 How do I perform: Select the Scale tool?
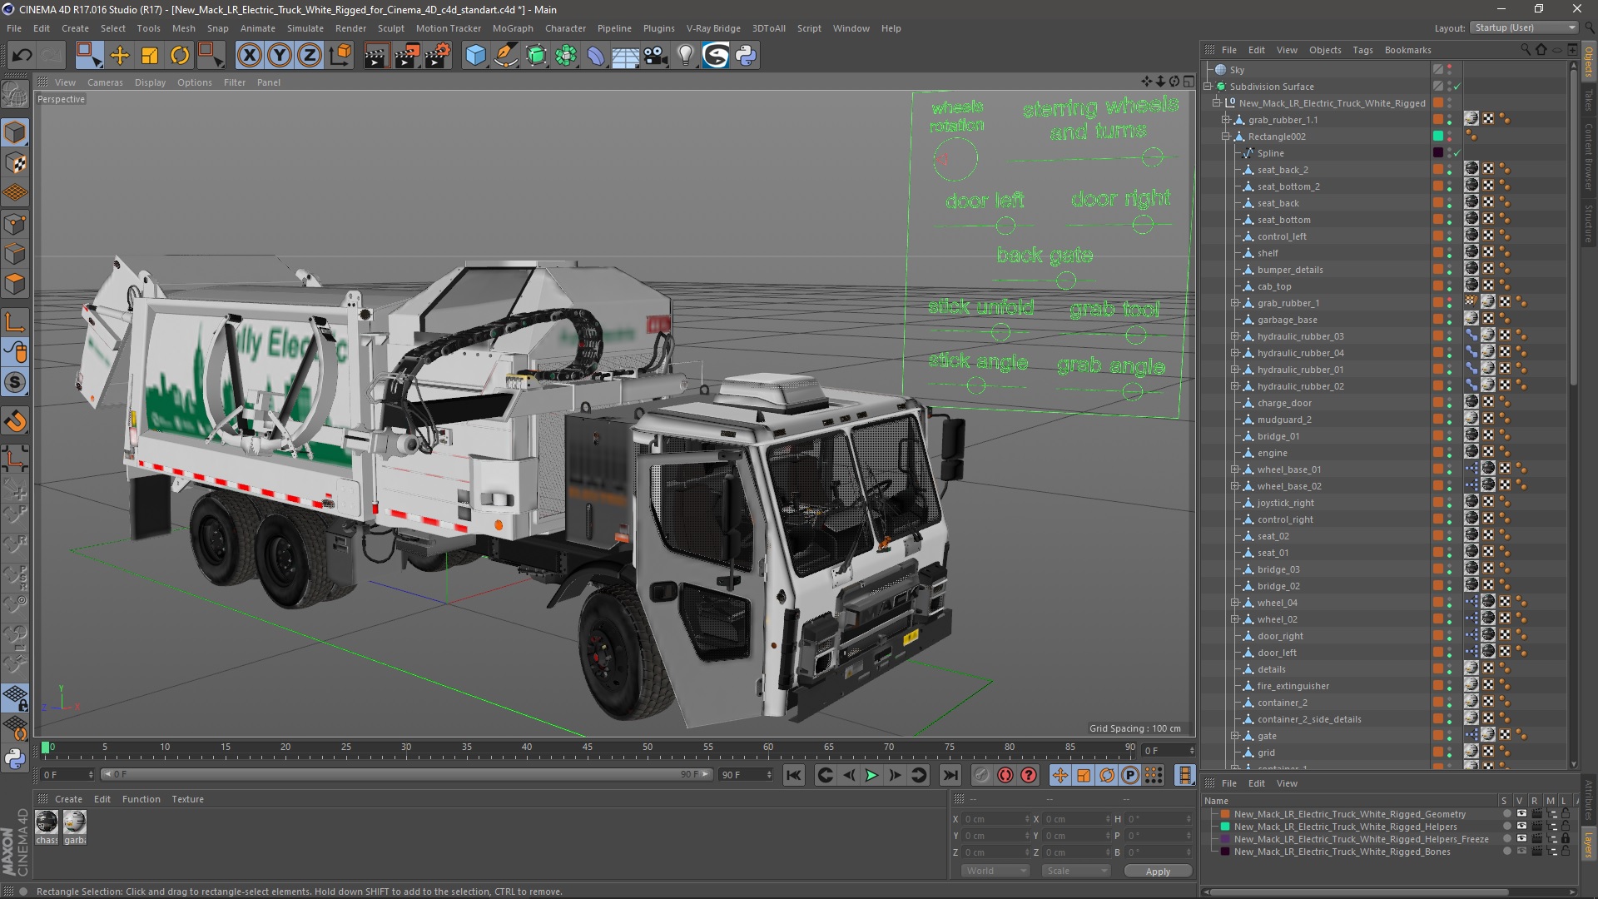coord(150,56)
